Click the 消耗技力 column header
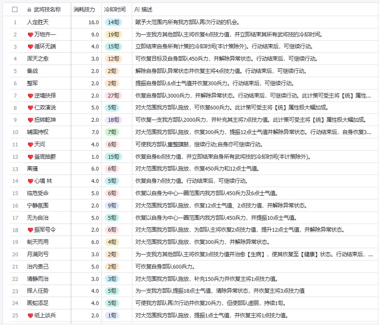This screenshot has height=325, width=380. pyautogui.click(x=84, y=9)
